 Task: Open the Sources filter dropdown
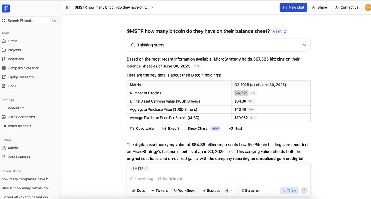[218, 191]
